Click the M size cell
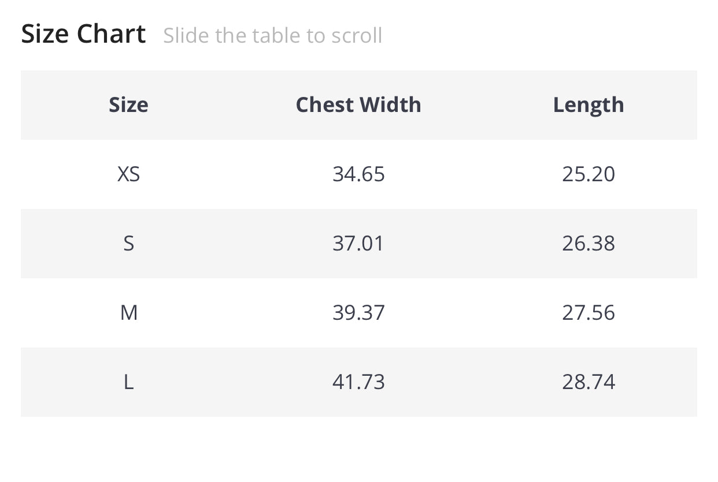This screenshot has height=482, width=718. [x=128, y=313]
